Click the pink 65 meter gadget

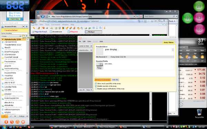(199, 29)
